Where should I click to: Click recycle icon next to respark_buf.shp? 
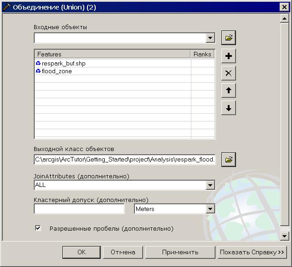point(38,63)
